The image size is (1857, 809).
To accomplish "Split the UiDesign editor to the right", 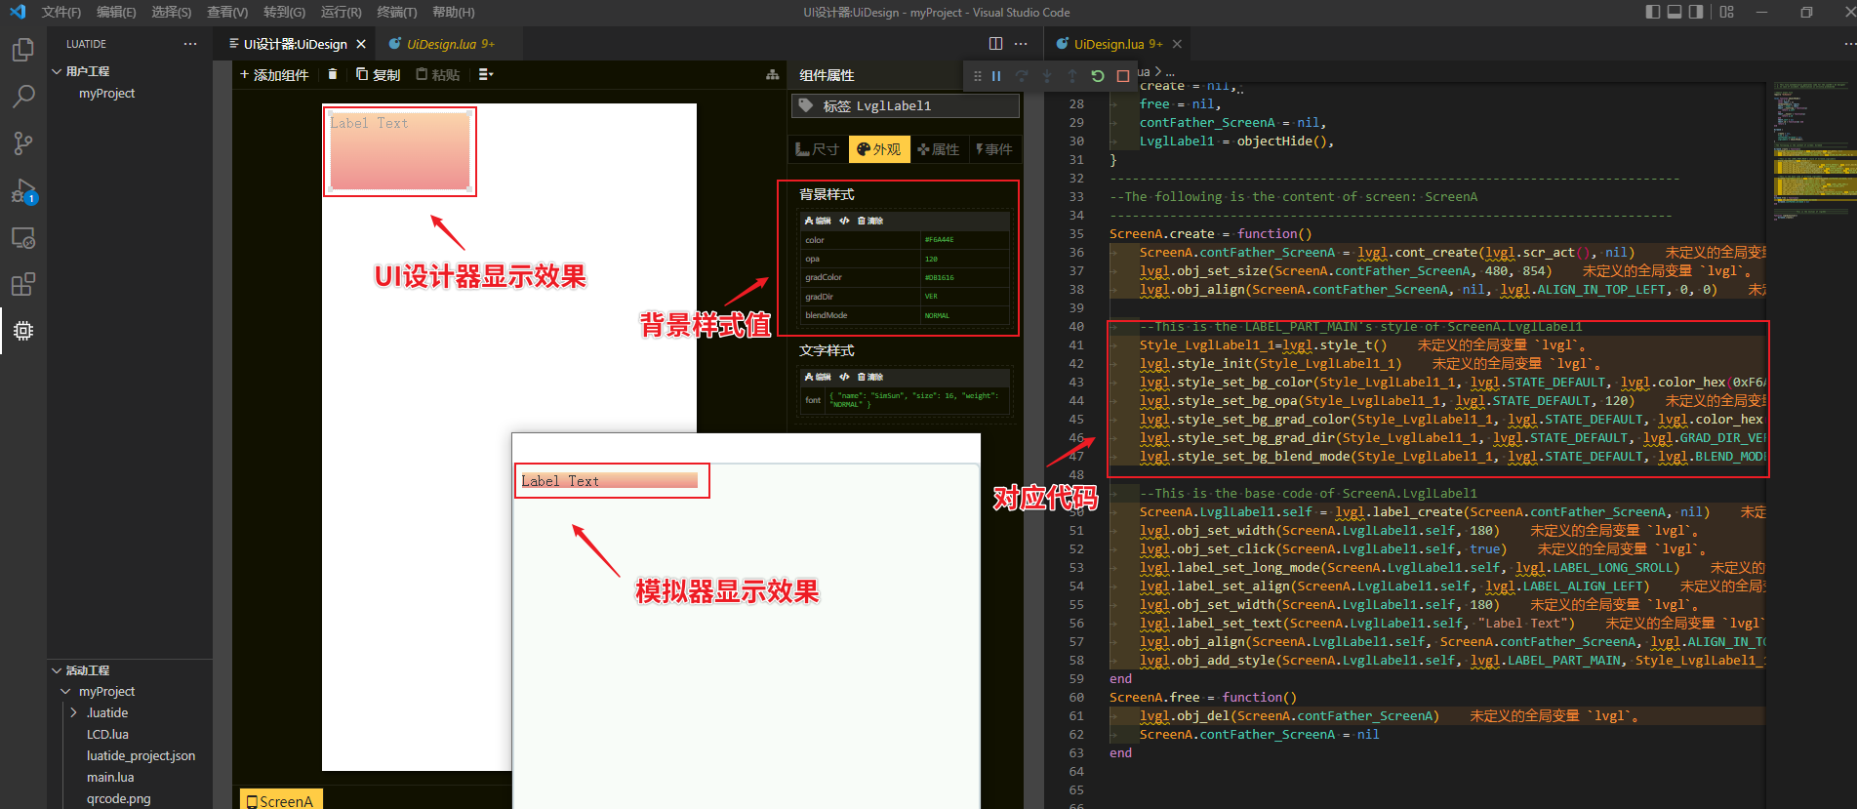I will click(995, 43).
